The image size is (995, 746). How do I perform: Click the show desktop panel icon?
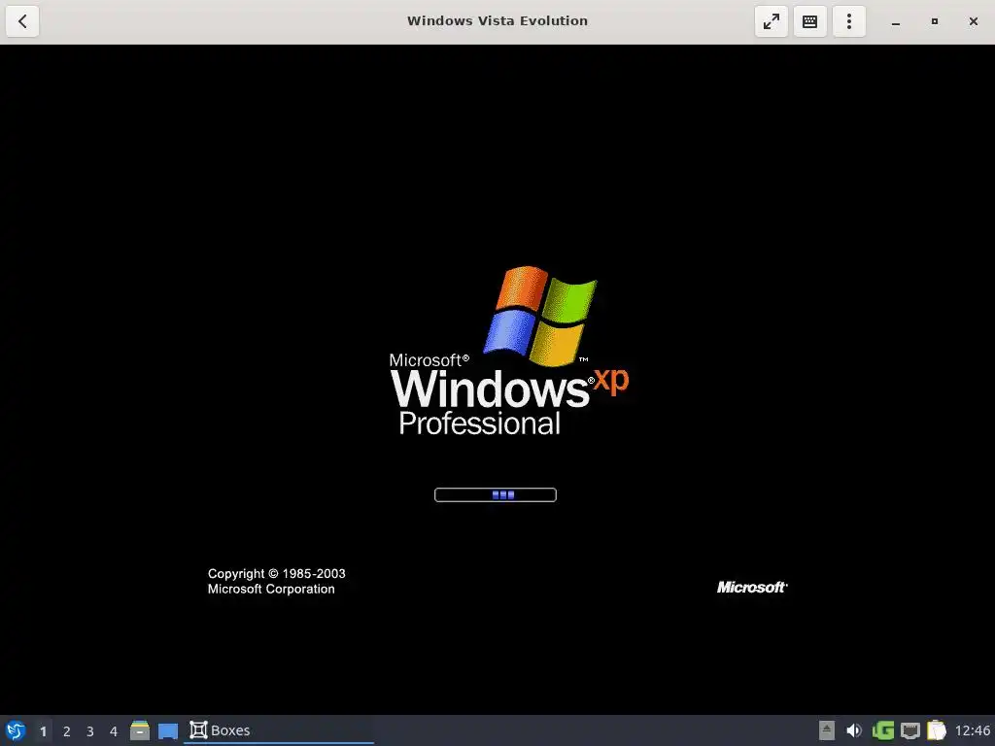pyautogui.click(x=168, y=730)
